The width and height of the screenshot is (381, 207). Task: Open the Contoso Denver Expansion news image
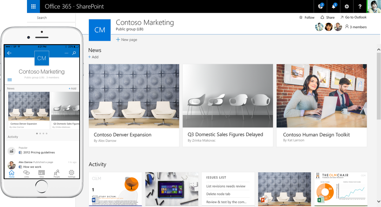point(134,96)
